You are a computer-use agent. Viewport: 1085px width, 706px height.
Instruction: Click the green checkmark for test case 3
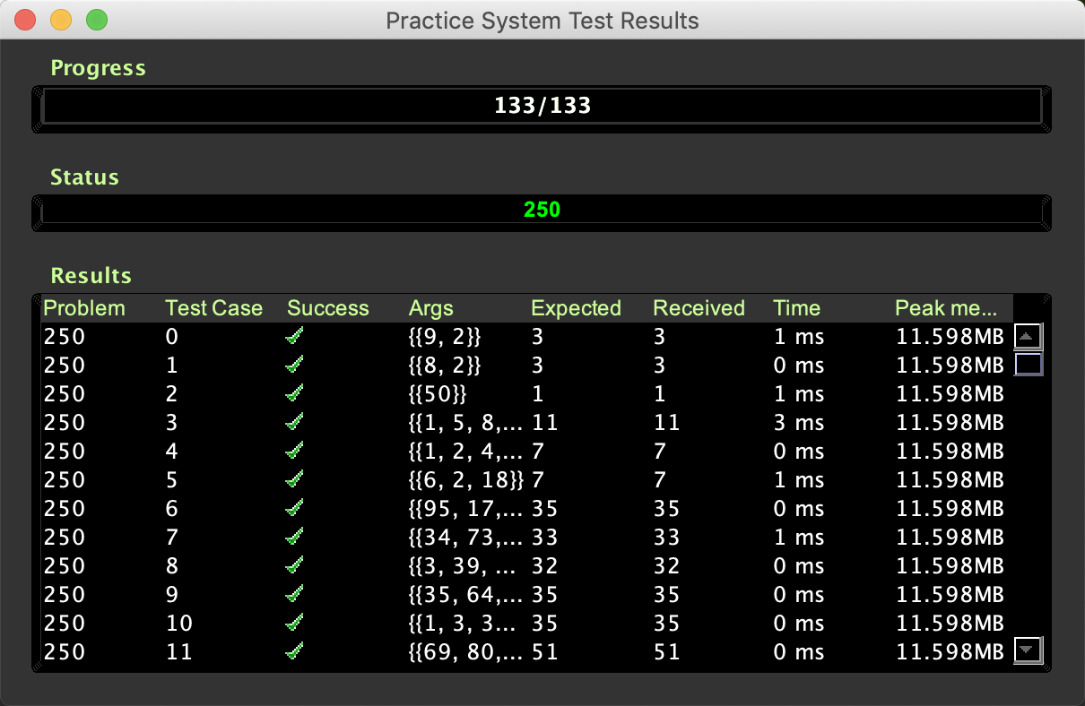point(293,423)
